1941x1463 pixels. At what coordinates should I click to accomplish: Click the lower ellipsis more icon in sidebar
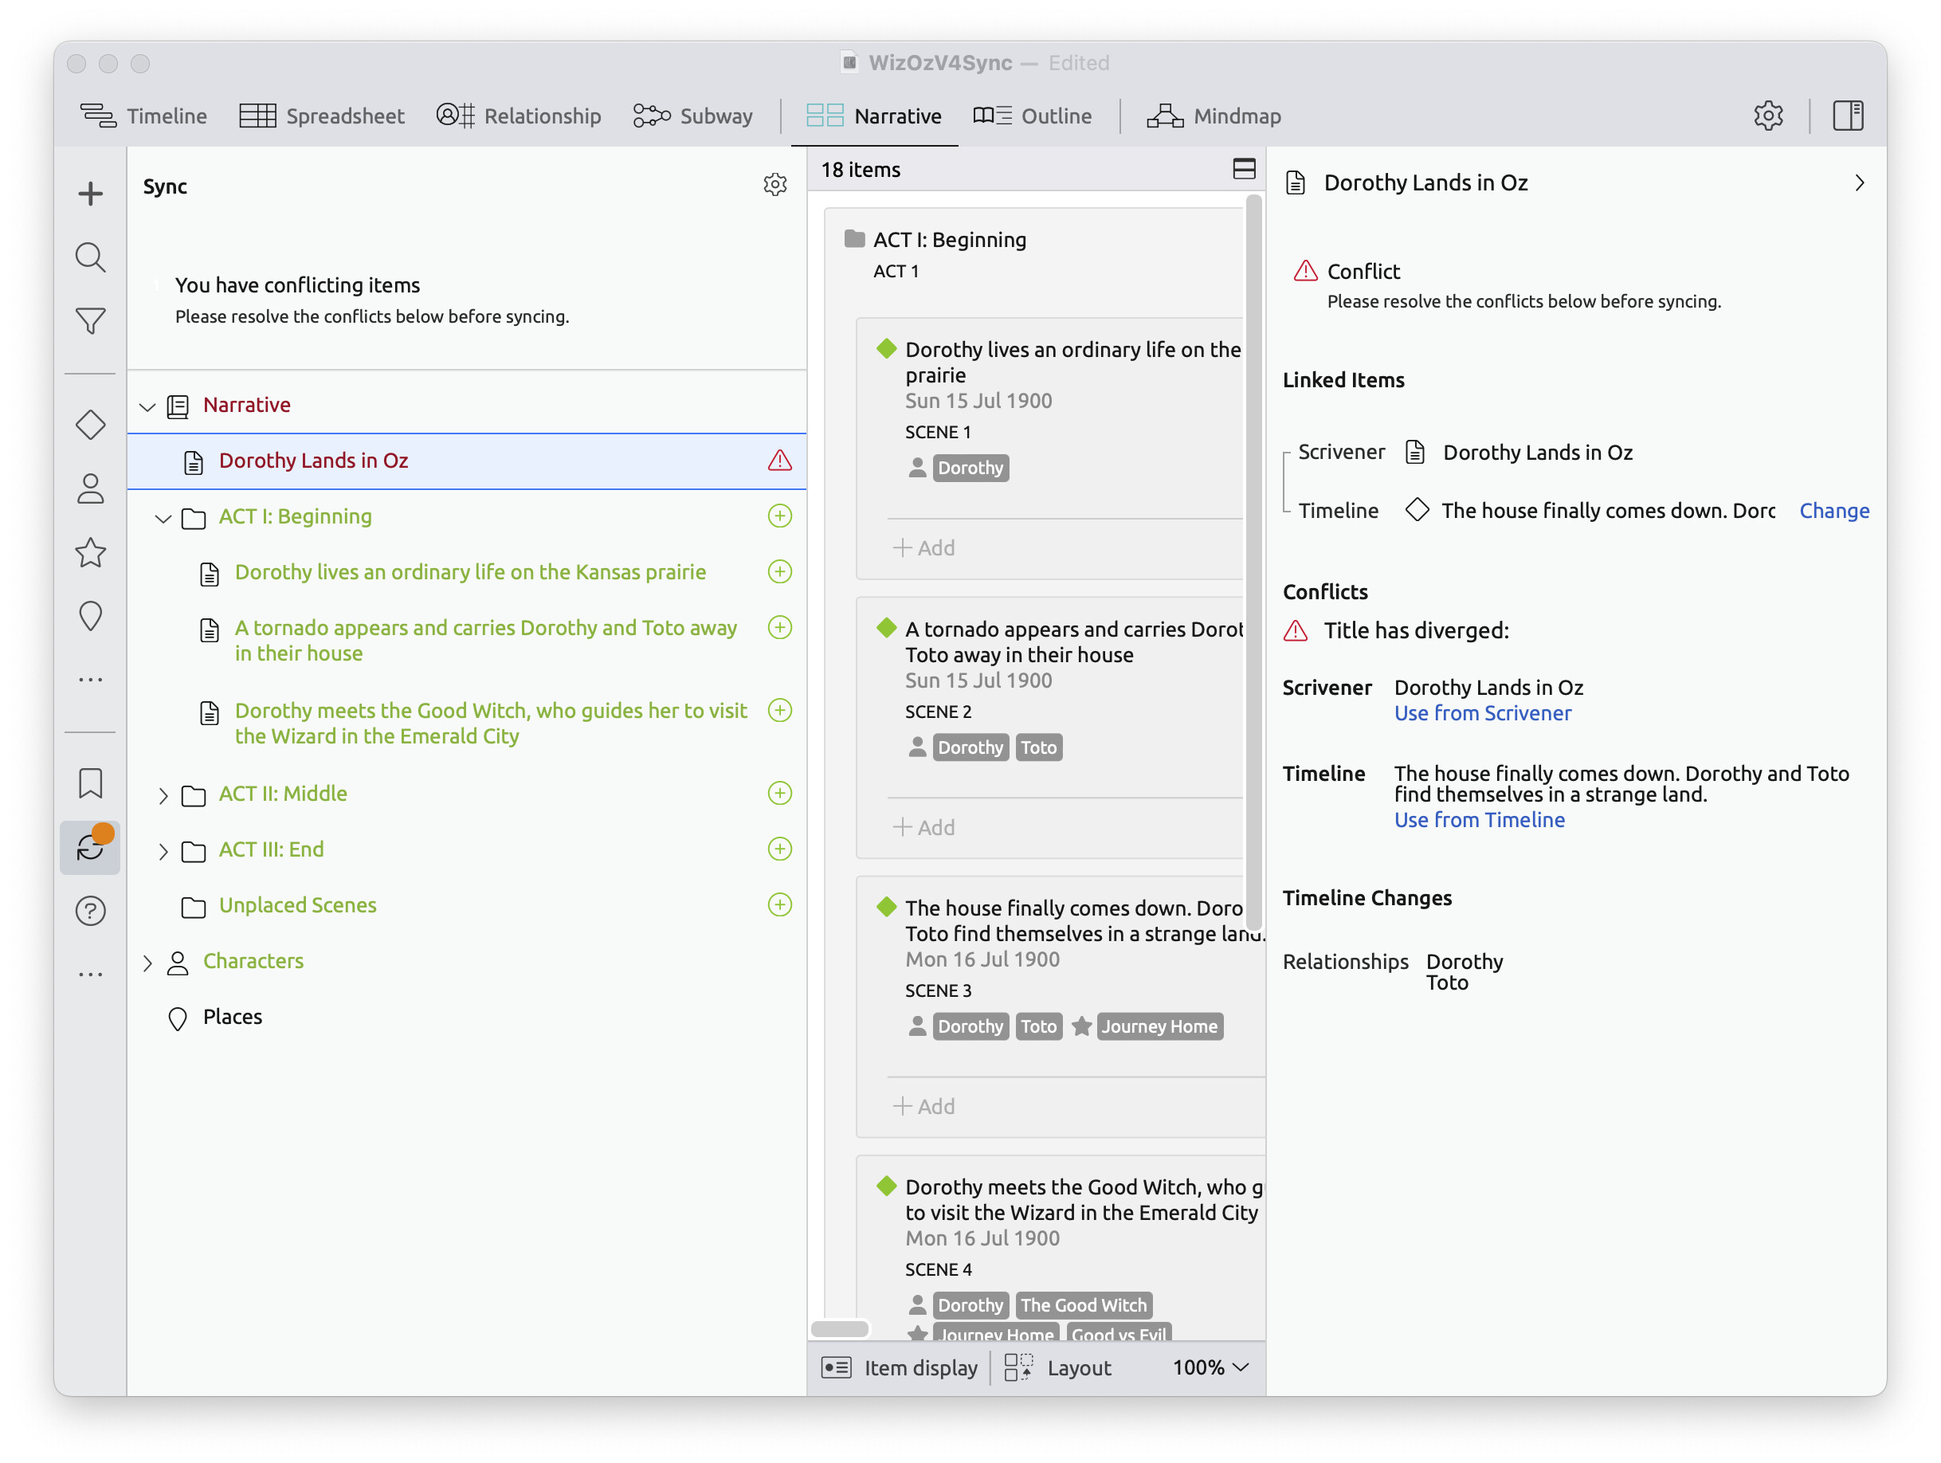click(90, 975)
